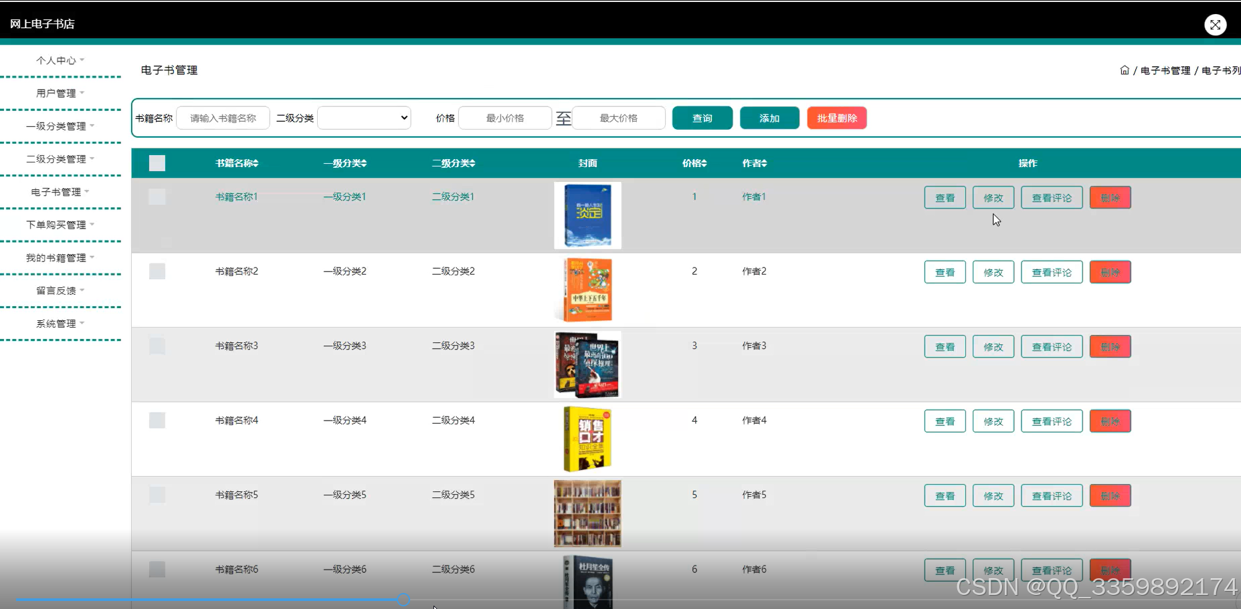Expand the 系统管理 sidebar menu
Screen dimensions: 1241x609
pos(60,323)
